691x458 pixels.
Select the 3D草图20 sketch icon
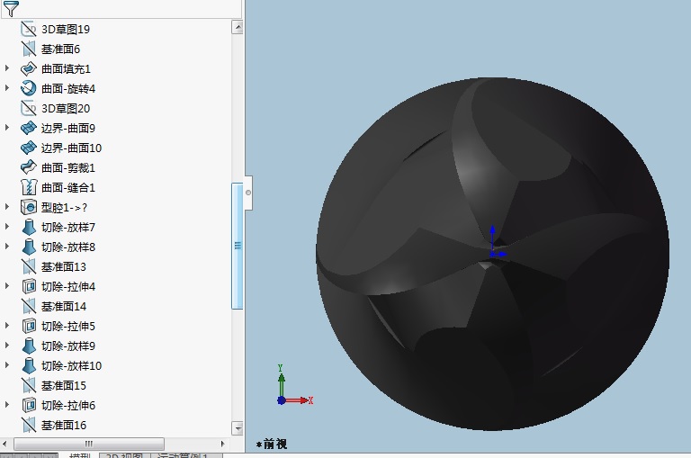point(29,109)
